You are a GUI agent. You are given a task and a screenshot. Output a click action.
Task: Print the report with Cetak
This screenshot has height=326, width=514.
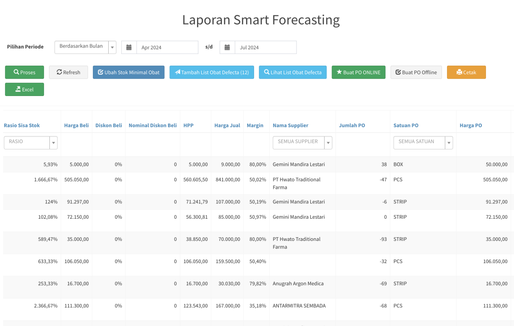pyautogui.click(x=466, y=72)
